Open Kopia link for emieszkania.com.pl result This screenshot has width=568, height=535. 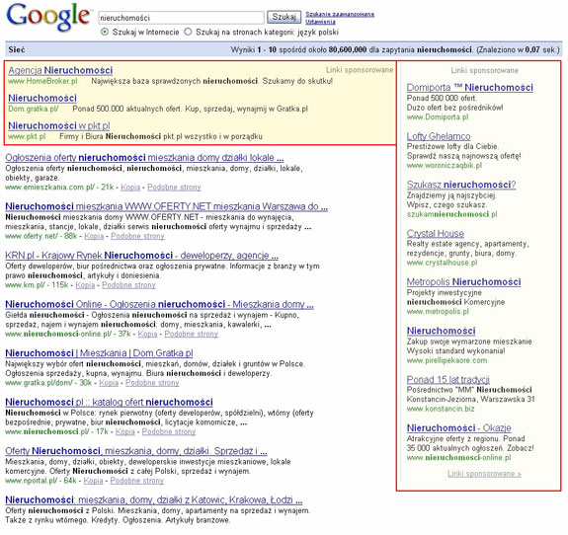pos(130,188)
